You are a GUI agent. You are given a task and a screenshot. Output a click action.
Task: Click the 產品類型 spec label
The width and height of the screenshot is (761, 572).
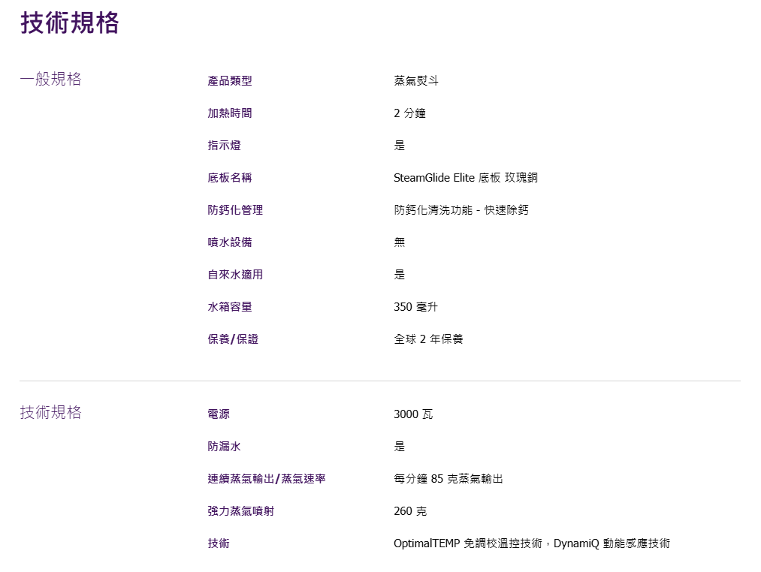[230, 81]
